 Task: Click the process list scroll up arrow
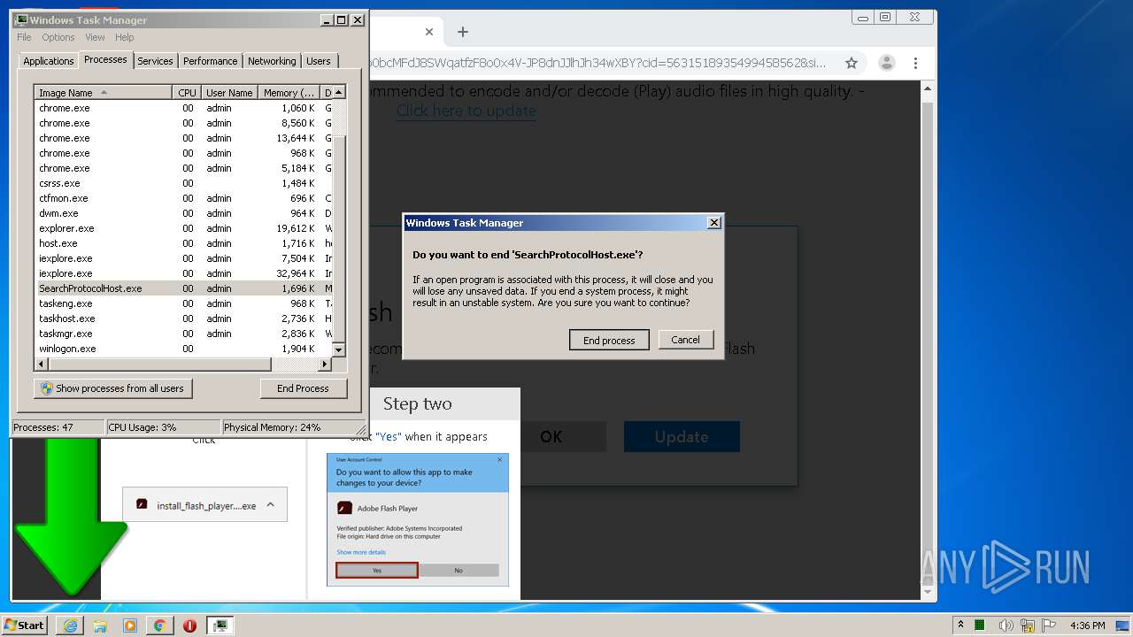(x=338, y=92)
